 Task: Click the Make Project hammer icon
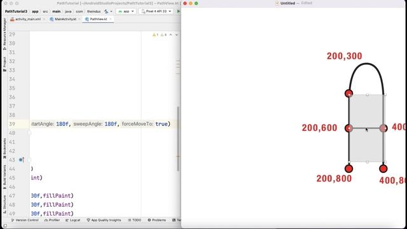click(106, 11)
